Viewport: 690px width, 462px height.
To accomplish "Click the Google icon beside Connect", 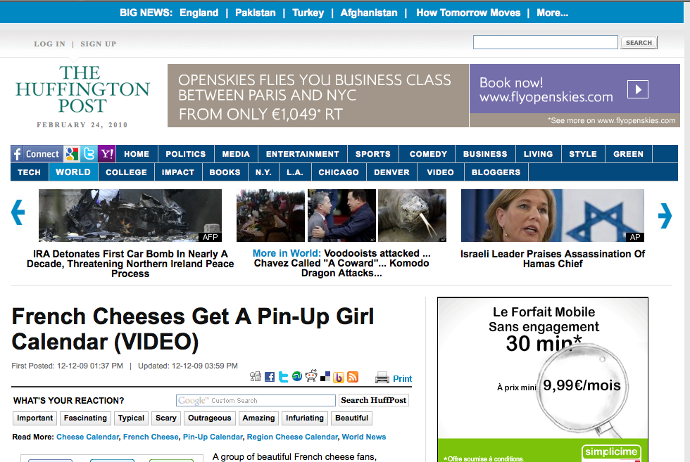I will click(72, 154).
